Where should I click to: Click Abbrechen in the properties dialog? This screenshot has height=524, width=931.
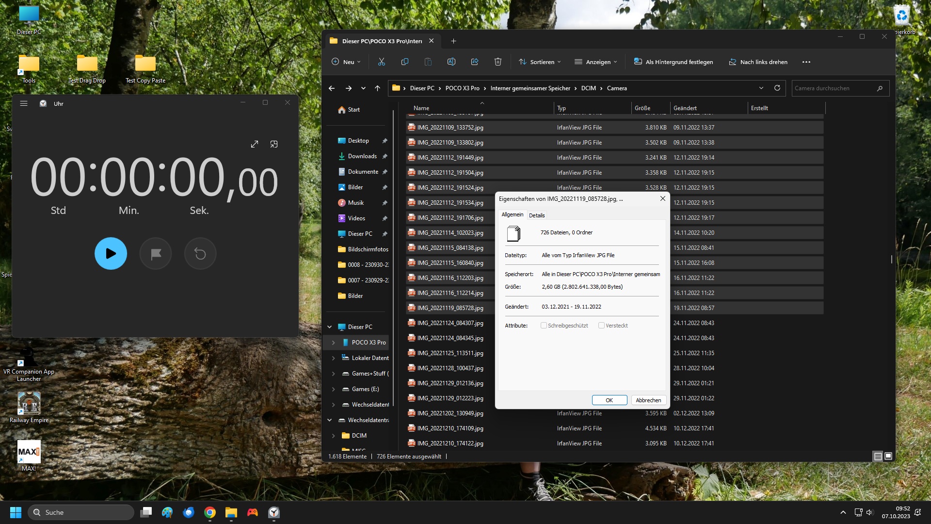coord(648,400)
